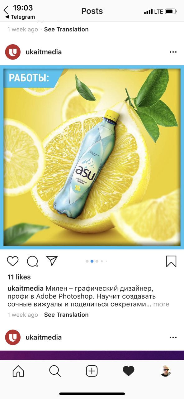The width and height of the screenshot is (184, 399).
Task: Tap See Translation under the Милен caption
Action: 66,315
